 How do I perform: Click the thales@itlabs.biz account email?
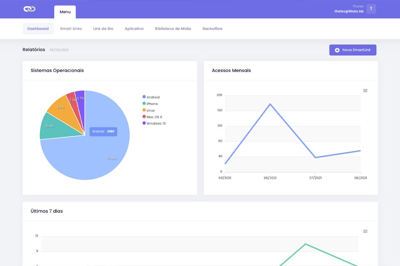click(x=349, y=11)
